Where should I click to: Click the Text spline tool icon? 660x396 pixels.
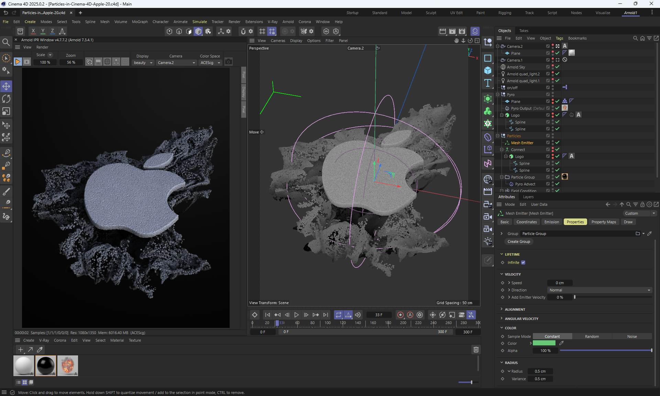pos(488,83)
